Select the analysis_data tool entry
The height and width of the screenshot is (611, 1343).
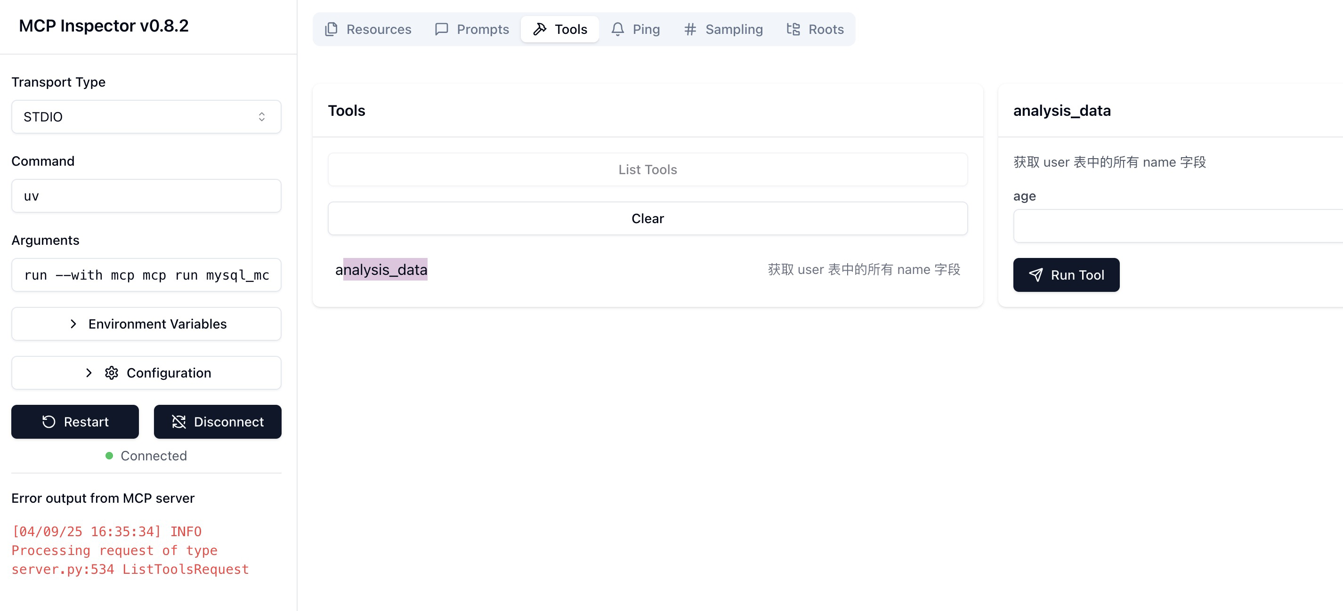pos(381,270)
